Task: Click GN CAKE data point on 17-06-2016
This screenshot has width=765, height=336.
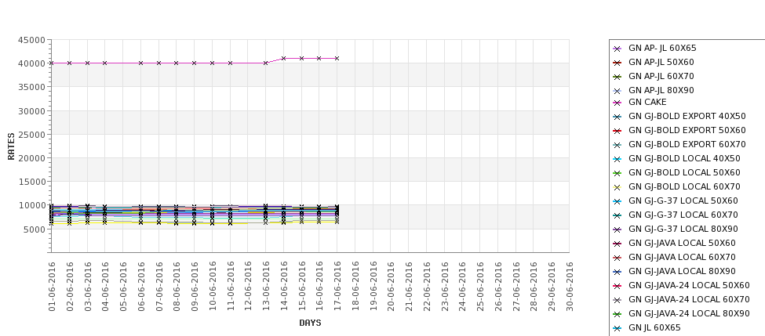Action: click(x=337, y=58)
